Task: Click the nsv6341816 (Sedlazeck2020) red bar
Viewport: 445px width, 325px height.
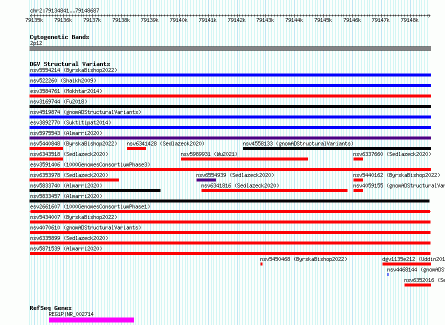Action: (274, 190)
